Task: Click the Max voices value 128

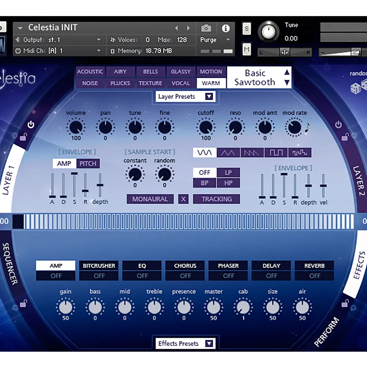Action: click(x=182, y=40)
